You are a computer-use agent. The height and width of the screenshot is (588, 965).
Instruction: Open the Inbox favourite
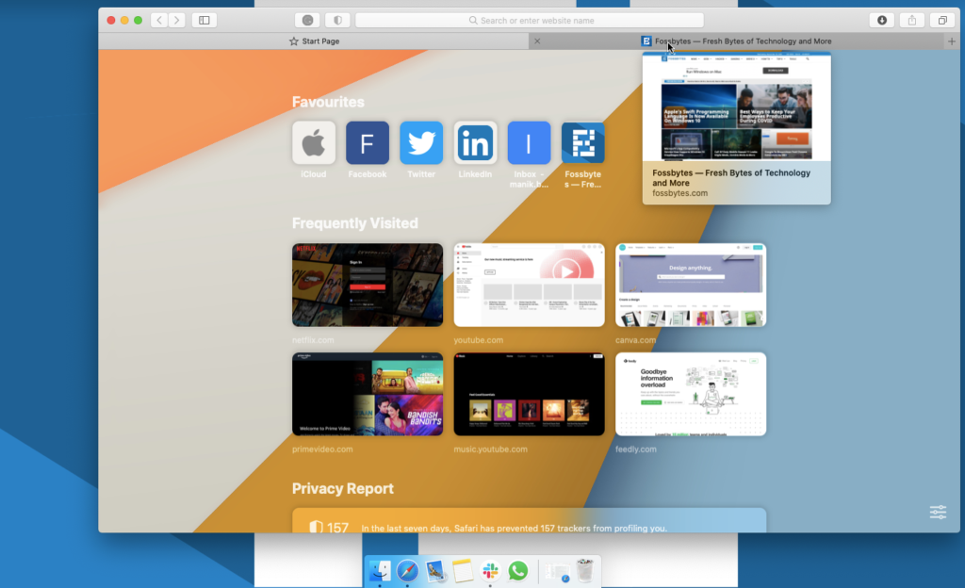pos(530,142)
